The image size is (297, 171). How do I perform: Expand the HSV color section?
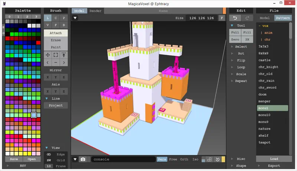pyautogui.click(x=23, y=166)
